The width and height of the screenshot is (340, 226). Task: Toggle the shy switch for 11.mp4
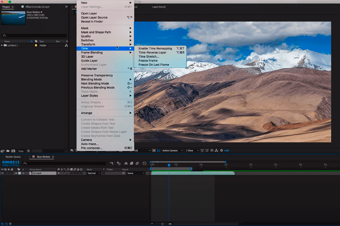pos(58,173)
